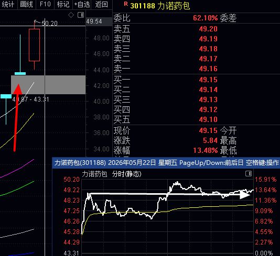Select the 卖三 price 49.18
Image resolution: width=280 pixels, height=256 pixels.
[208, 49]
